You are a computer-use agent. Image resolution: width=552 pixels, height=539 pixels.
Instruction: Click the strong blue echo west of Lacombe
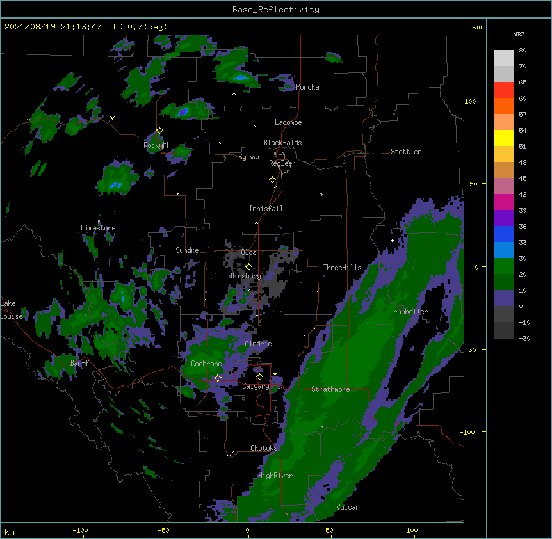[183, 112]
